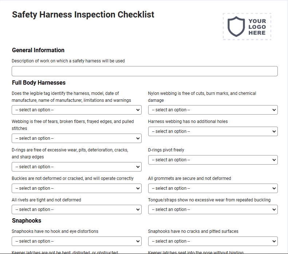Open the legible tag identification dropdown
Image resolution: width=288 pixels, height=254 pixels.
[76, 110]
